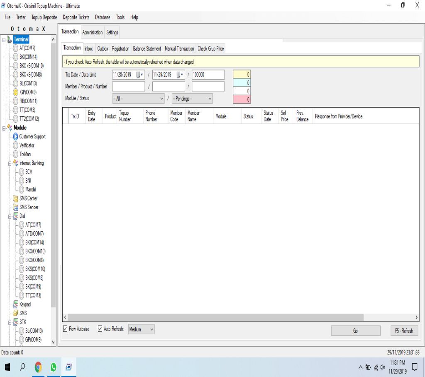Click the Verificator module icon

pos(16,145)
